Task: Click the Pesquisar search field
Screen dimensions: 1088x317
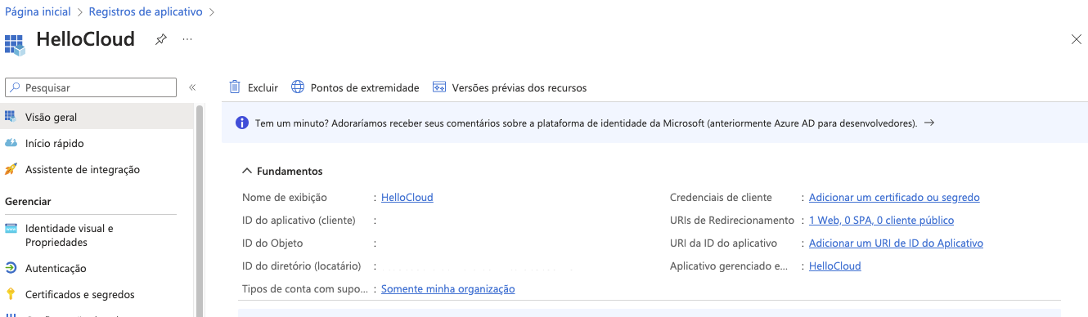Action: click(91, 87)
